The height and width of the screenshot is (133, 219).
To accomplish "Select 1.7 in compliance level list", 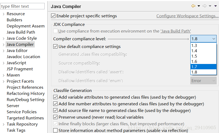I will click(x=203, y=67).
